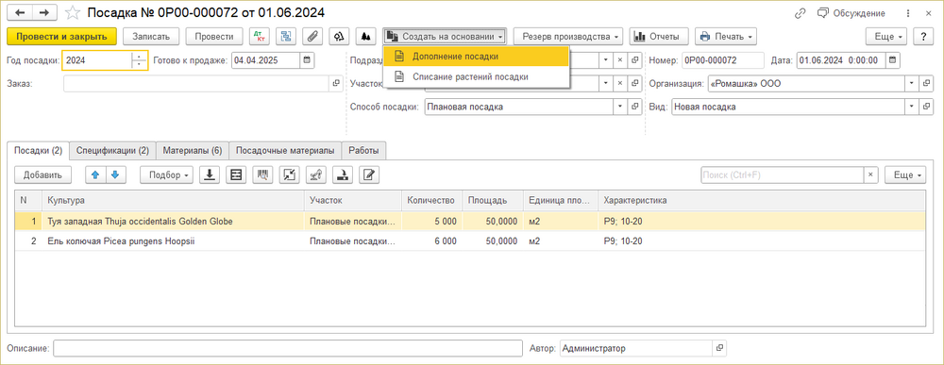
Task: Add document to favorites with the star
Action: pyautogui.click(x=72, y=12)
